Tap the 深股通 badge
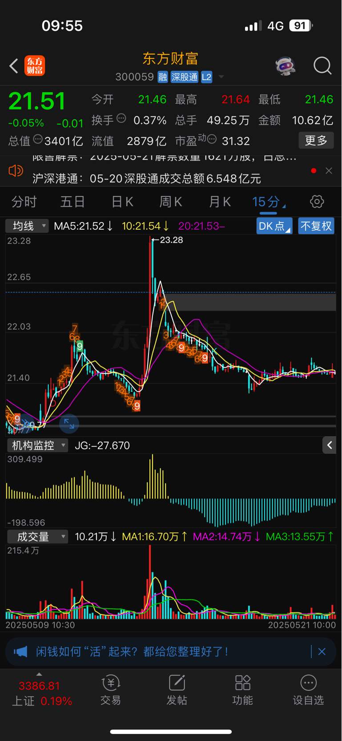Screen dimensions: 342x741 pyautogui.click(x=185, y=77)
